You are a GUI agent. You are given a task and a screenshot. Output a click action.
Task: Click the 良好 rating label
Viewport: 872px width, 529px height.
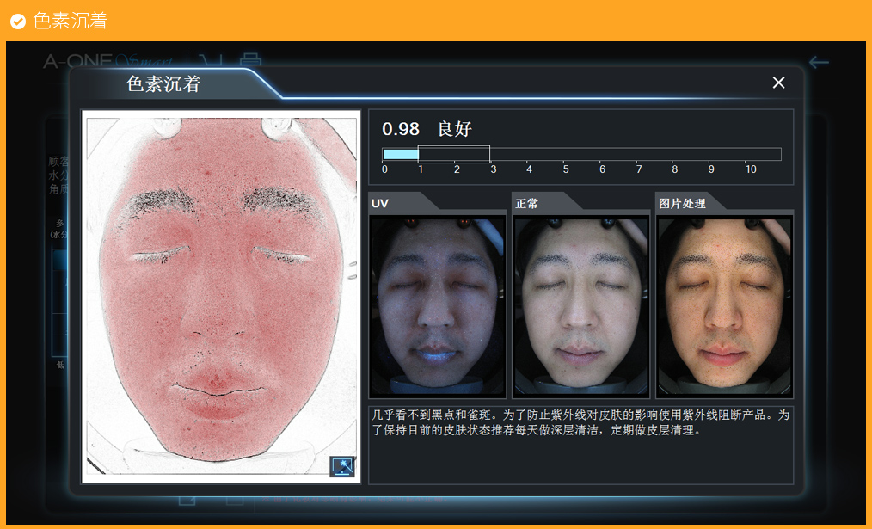pyautogui.click(x=455, y=129)
